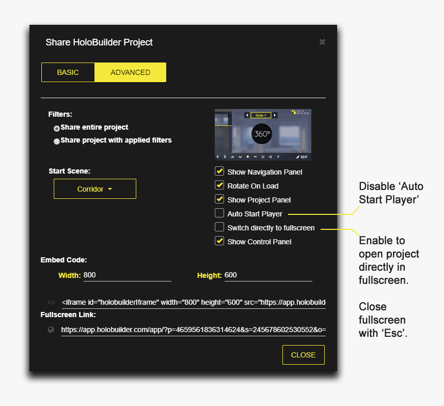The height and width of the screenshot is (406, 444).
Task: Toggle Show Project Panel checkbox
Action: 219,199
